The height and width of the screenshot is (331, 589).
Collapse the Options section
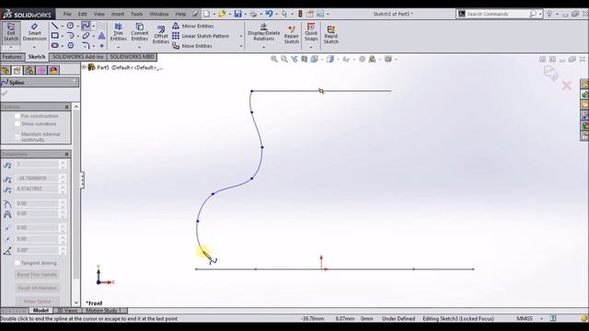[x=67, y=108]
